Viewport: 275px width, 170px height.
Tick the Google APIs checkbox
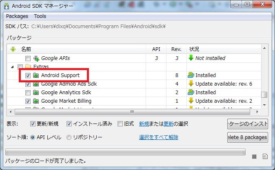(28, 58)
